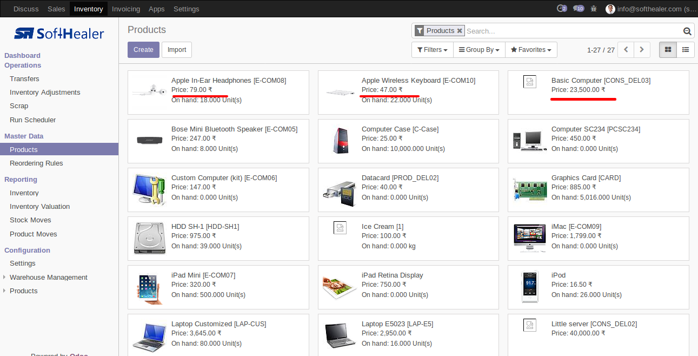This screenshot has width=698, height=356.
Task: Open Reordering Rules
Action: click(x=36, y=163)
